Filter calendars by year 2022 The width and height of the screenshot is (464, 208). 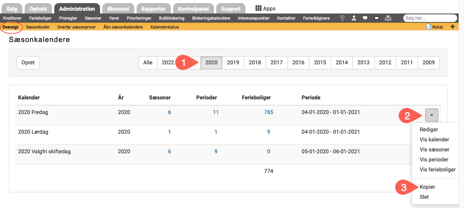[x=168, y=62]
